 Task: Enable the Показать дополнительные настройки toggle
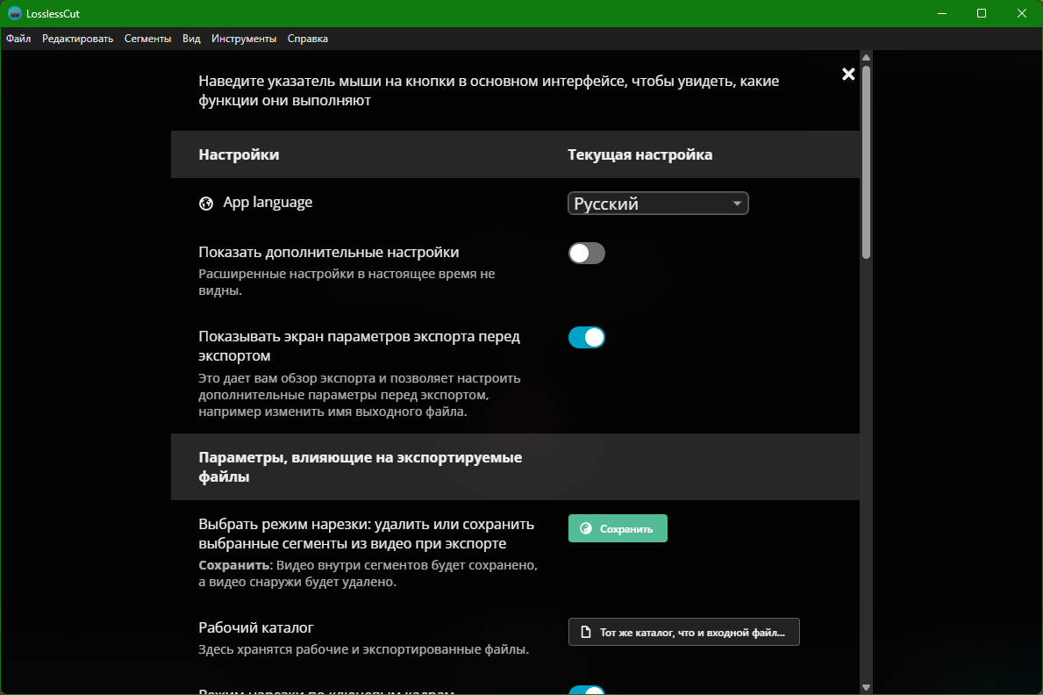(x=587, y=253)
